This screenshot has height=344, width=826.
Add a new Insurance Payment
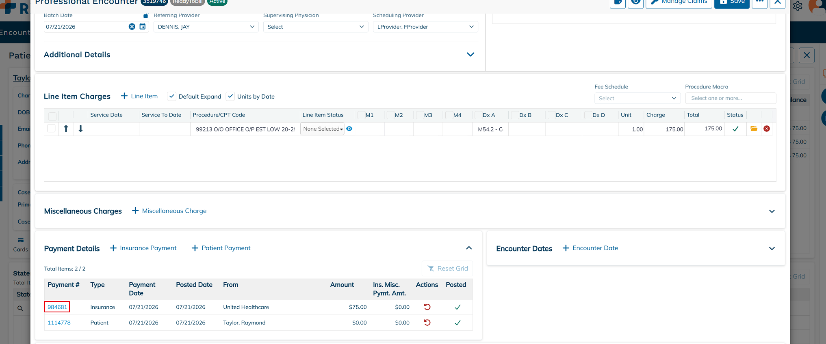[x=143, y=248]
